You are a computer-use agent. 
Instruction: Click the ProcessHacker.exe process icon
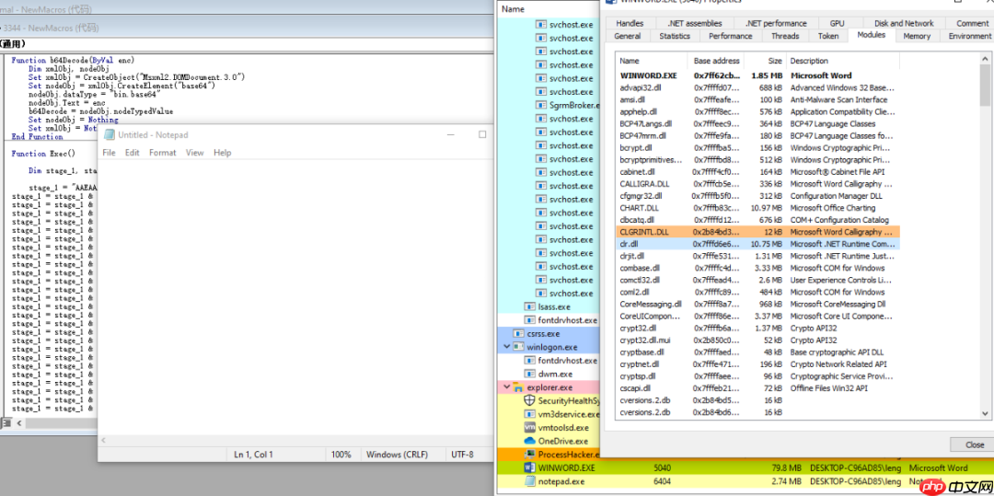click(529, 455)
